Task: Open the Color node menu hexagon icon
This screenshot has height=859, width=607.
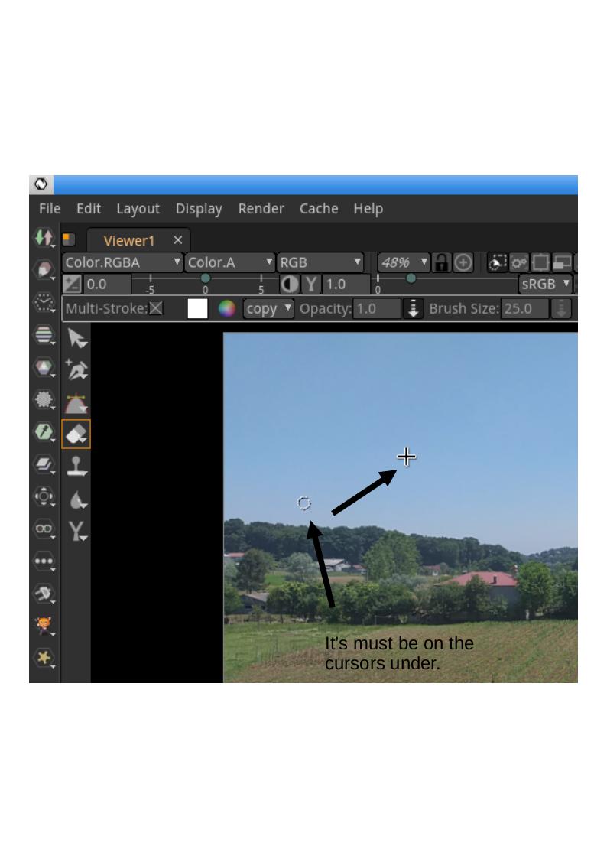Action: pos(44,366)
